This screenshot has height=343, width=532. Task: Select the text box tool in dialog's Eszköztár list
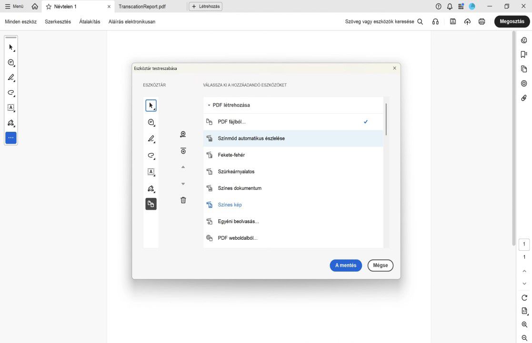coord(151,172)
